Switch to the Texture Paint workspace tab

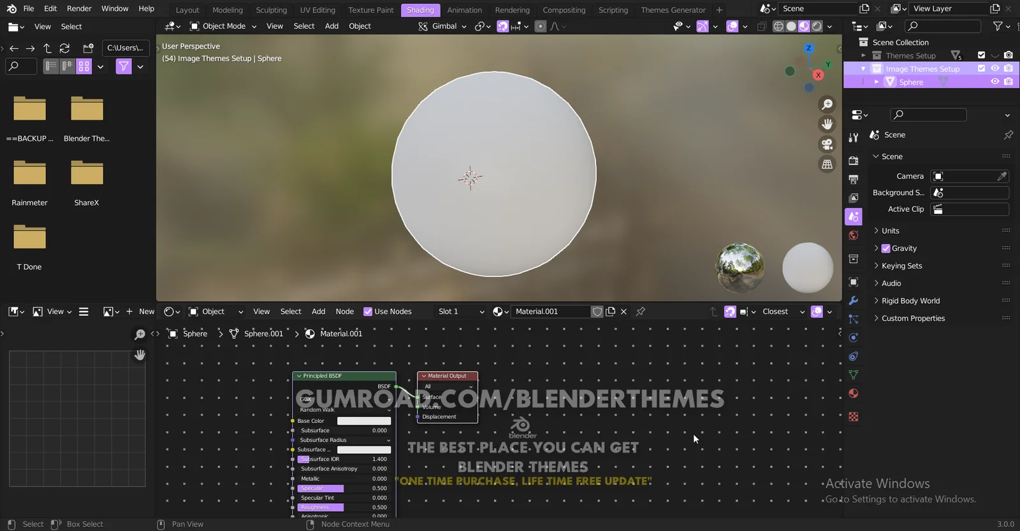pos(371,10)
